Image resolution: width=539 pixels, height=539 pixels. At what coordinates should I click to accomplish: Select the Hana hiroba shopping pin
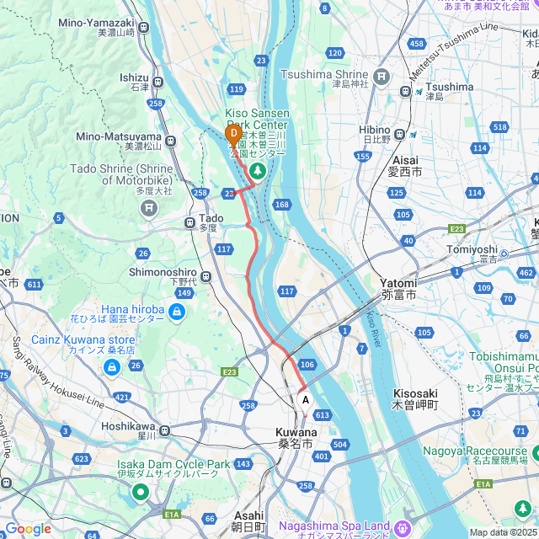tap(177, 313)
